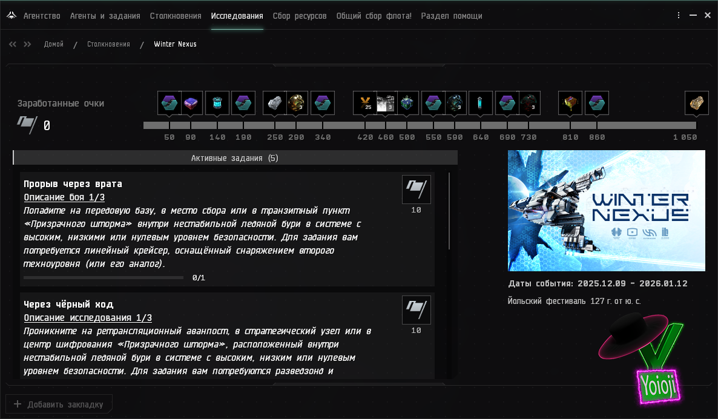Select the 500 points cube reward
The width and height of the screenshot is (718, 419).
click(407, 102)
